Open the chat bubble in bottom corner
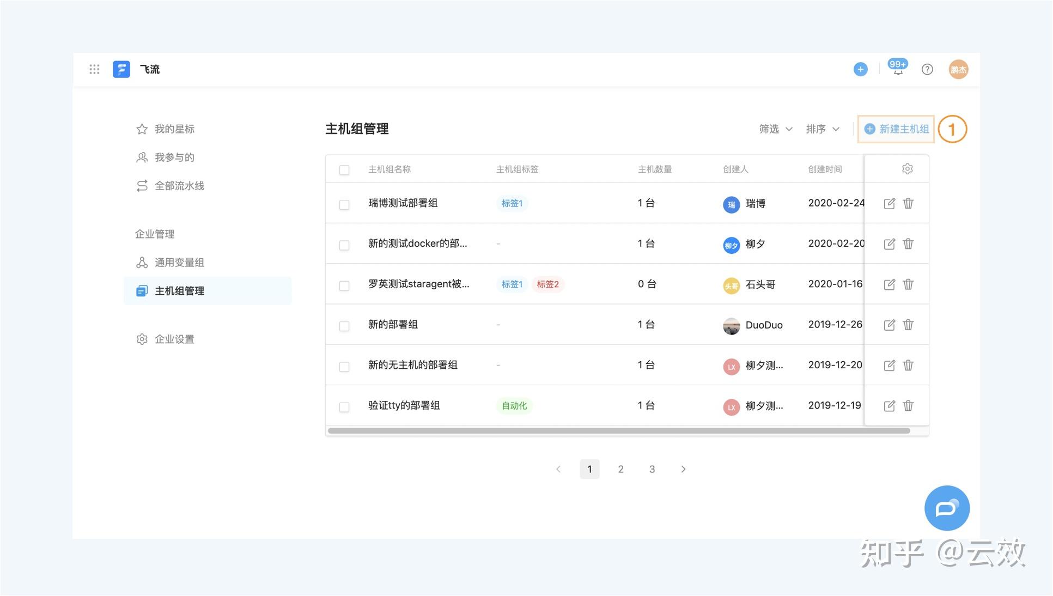This screenshot has height=596, width=1053. [947, 508]
